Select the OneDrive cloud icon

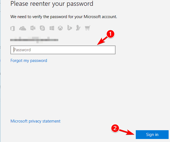tap(22, 29)
